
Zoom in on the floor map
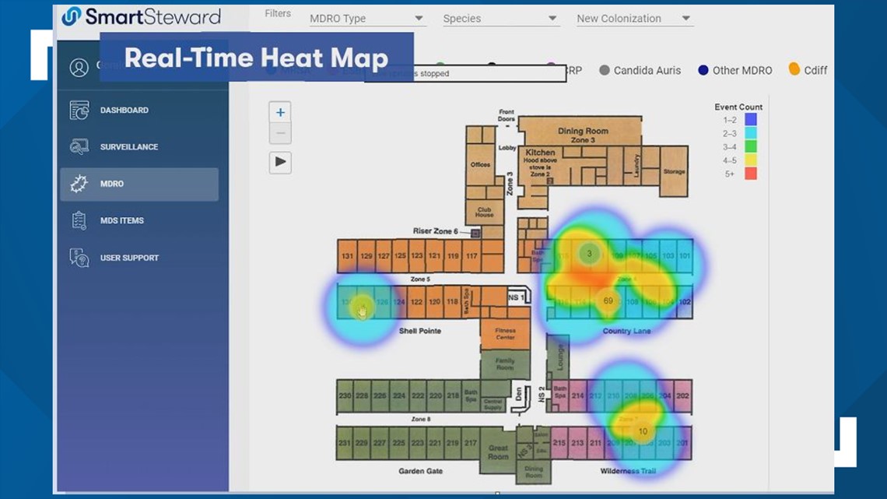click(280, 112)
